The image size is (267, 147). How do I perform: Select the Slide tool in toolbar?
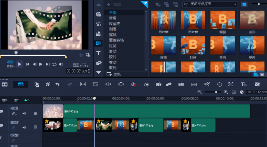tap(121, 84)
